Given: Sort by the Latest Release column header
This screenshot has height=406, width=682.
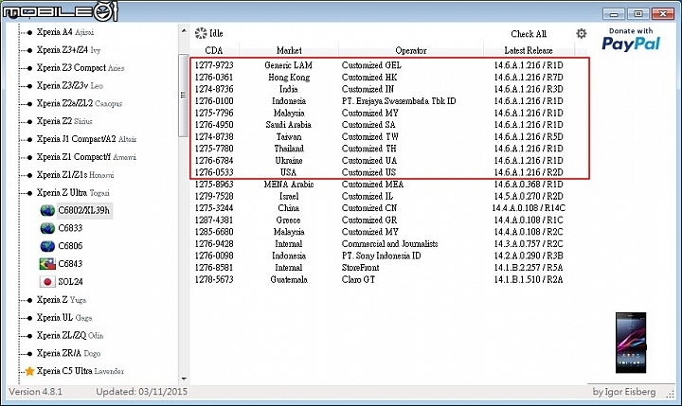Looking at the screenshot, I should click(x=529, y=50).
